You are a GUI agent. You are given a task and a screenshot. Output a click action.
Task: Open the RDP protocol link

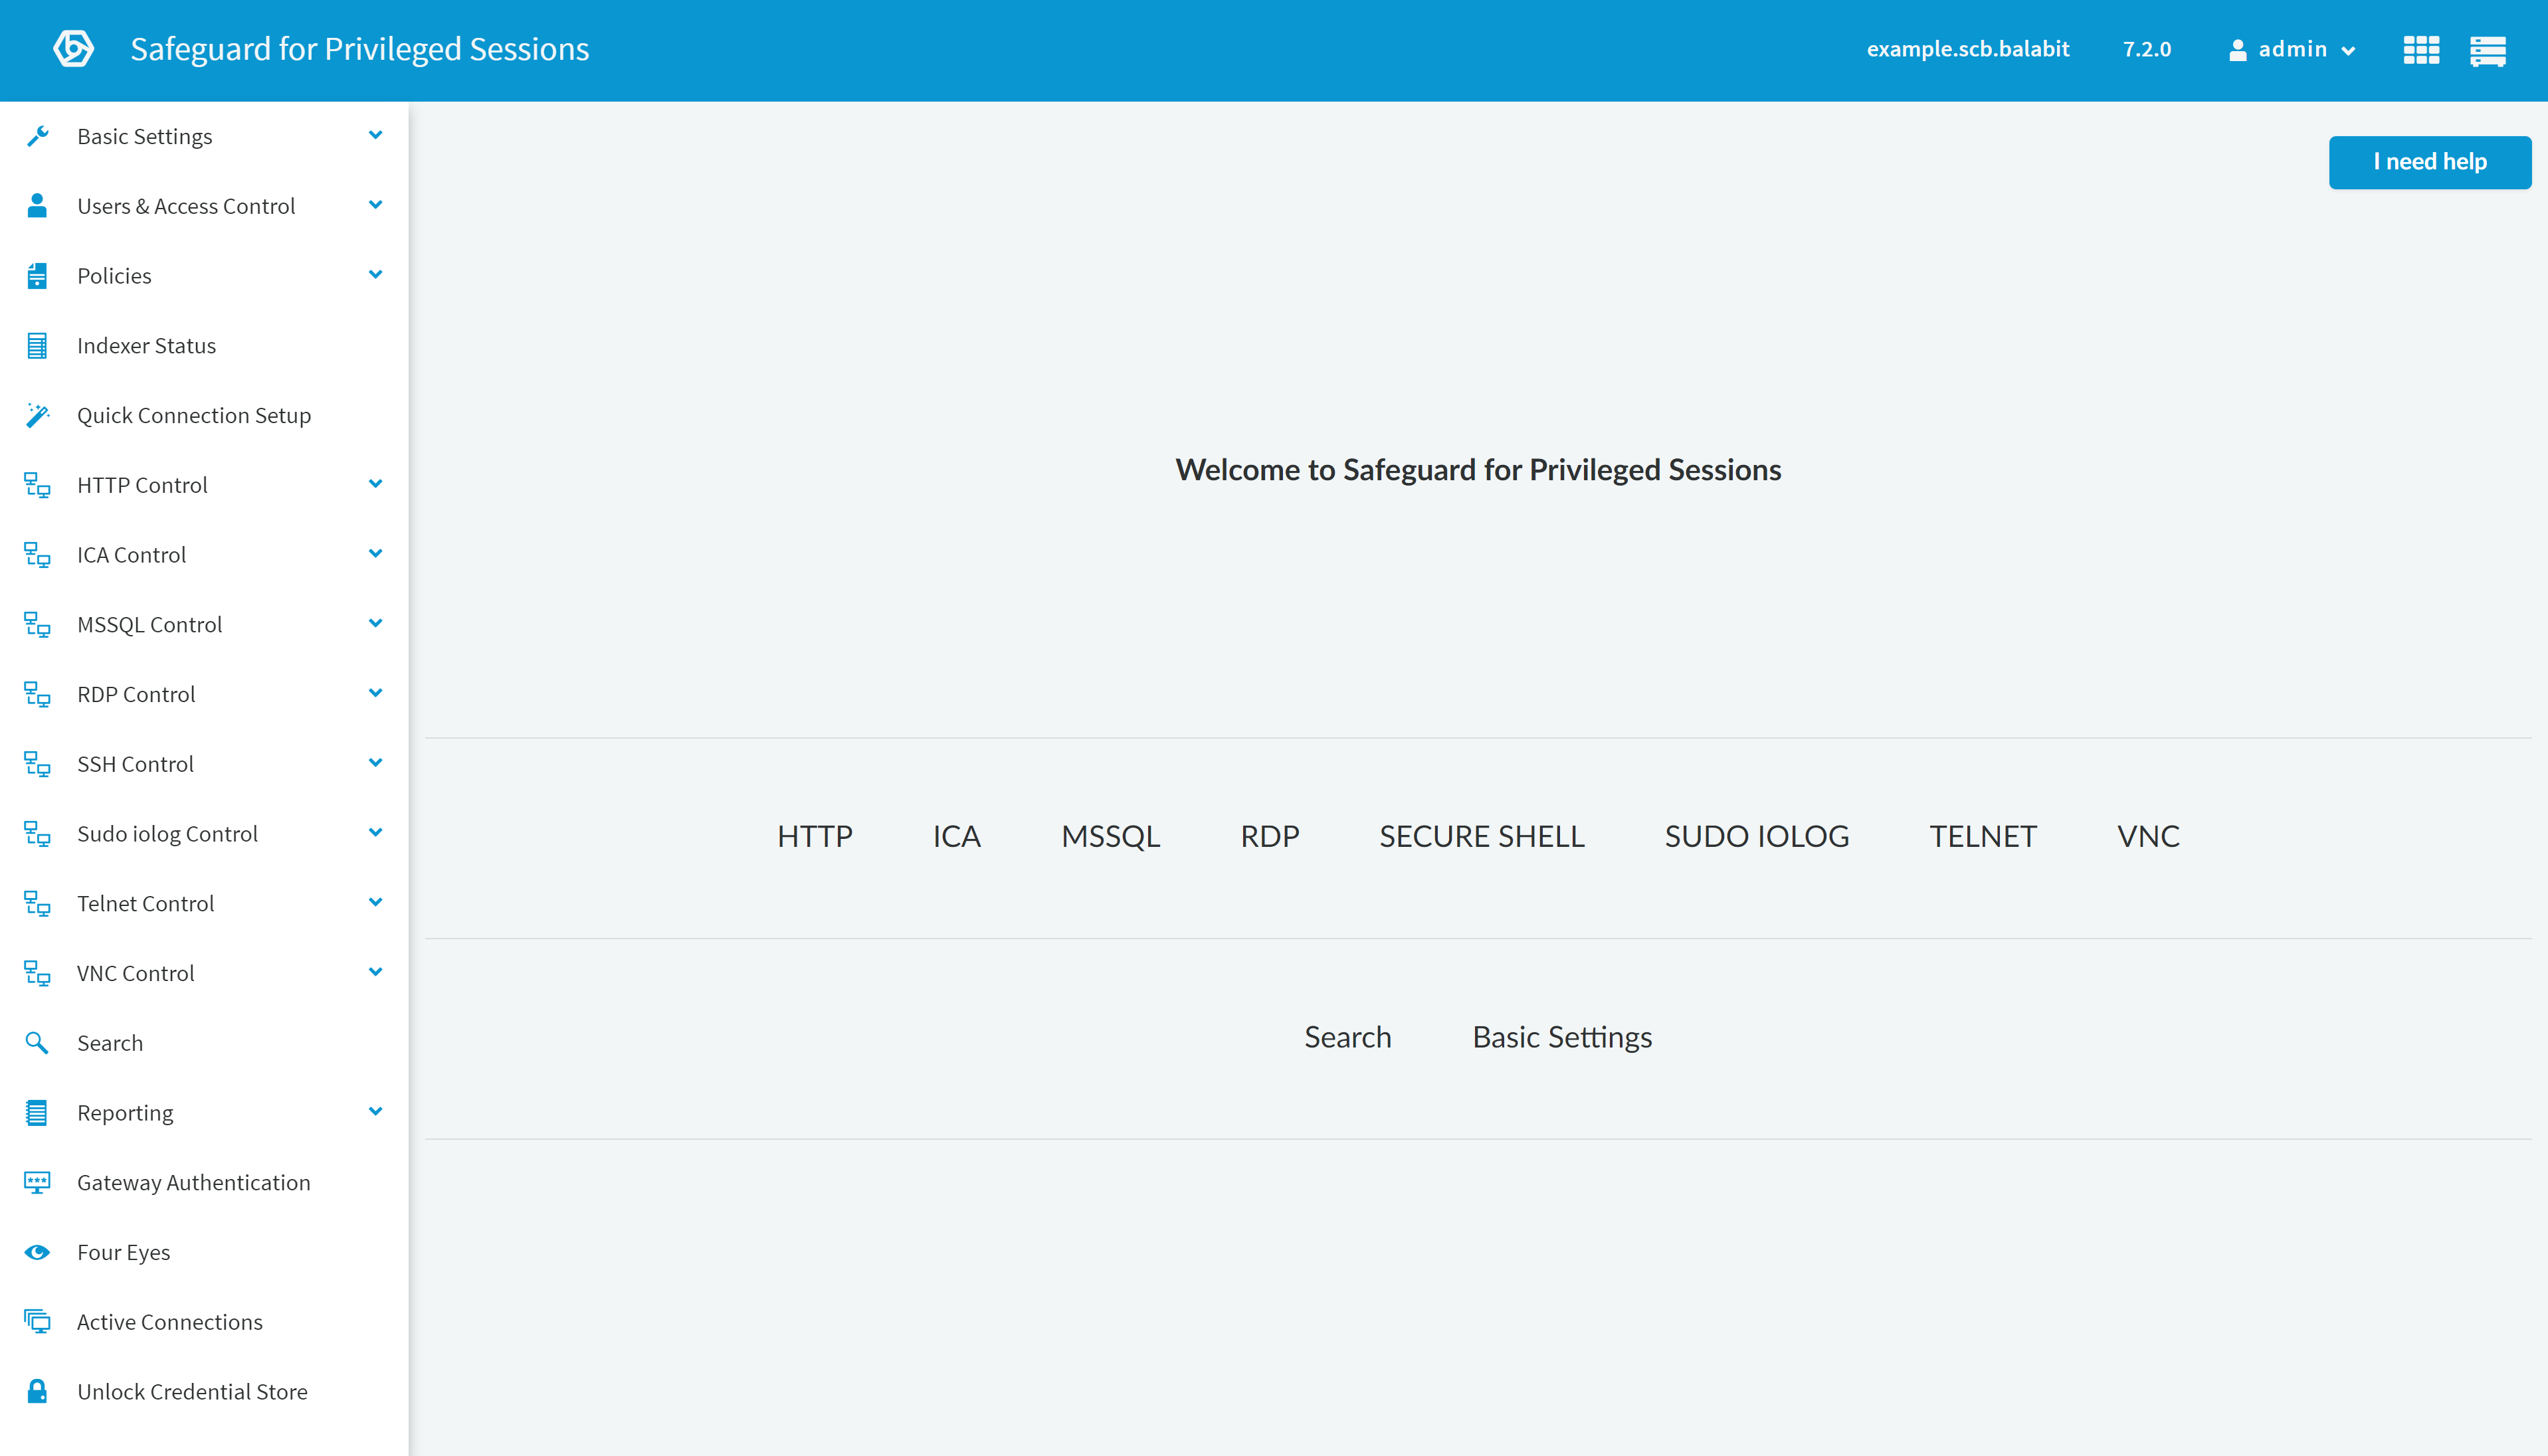tap(1270, 837)
